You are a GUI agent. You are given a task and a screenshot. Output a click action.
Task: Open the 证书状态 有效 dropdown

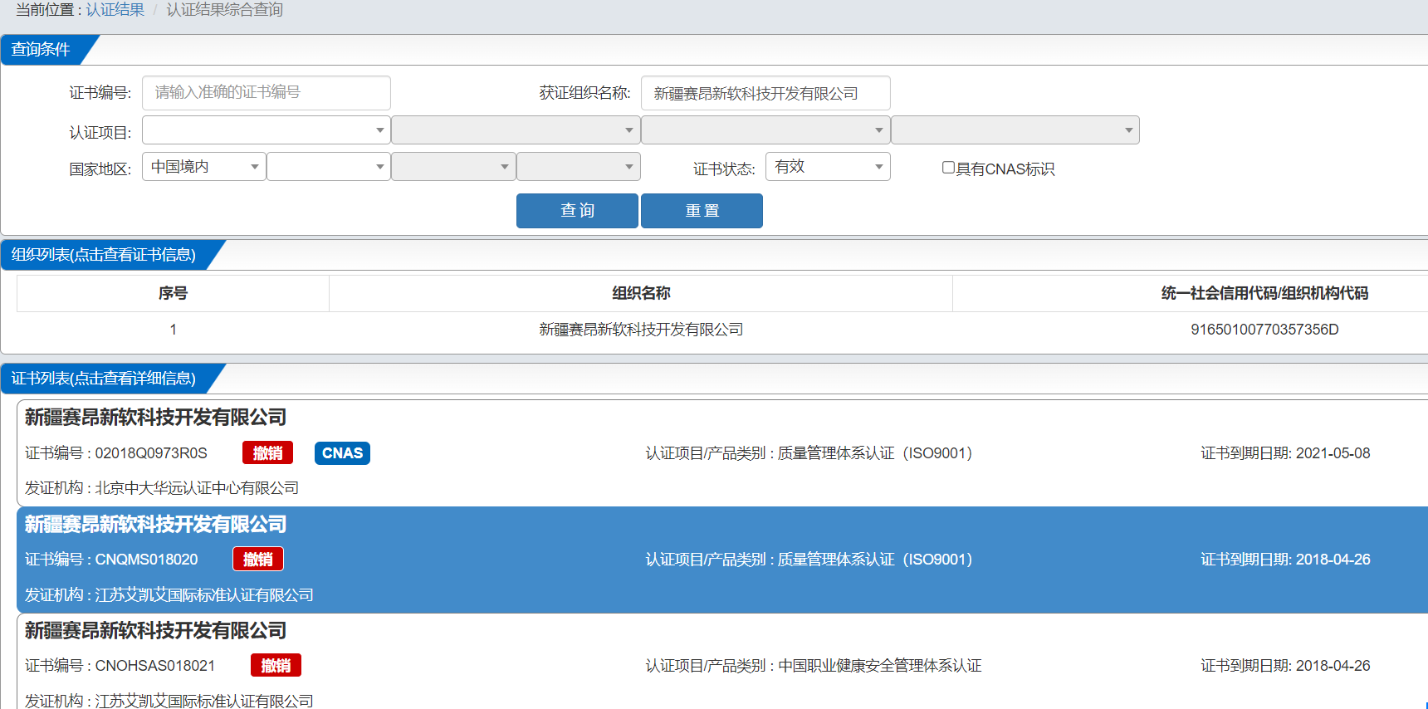coord(828,167)
